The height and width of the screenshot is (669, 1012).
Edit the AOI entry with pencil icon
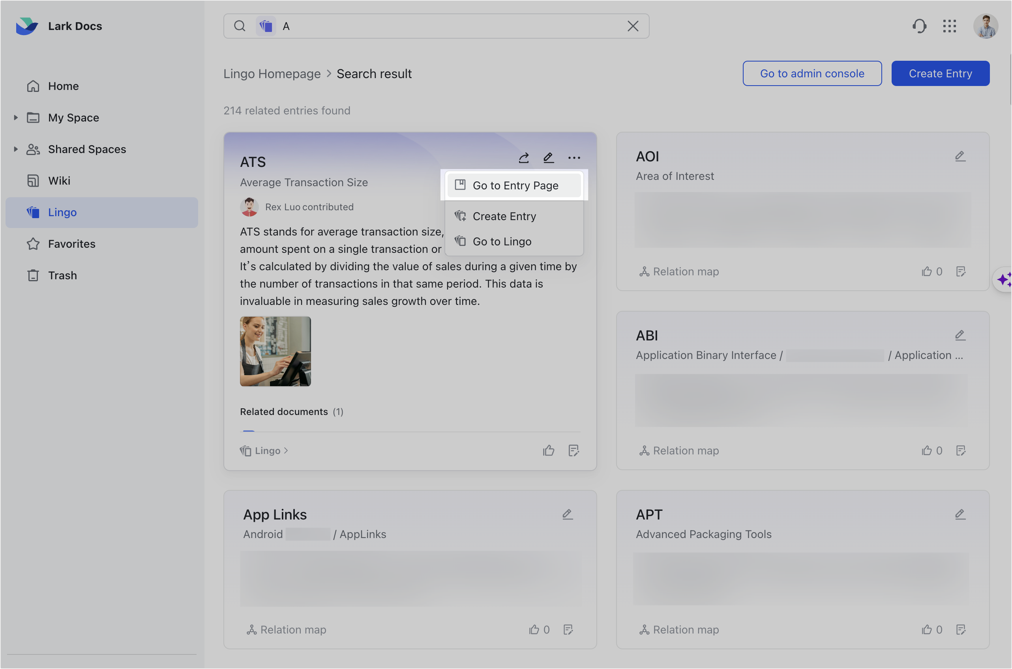tap(960, 156)
